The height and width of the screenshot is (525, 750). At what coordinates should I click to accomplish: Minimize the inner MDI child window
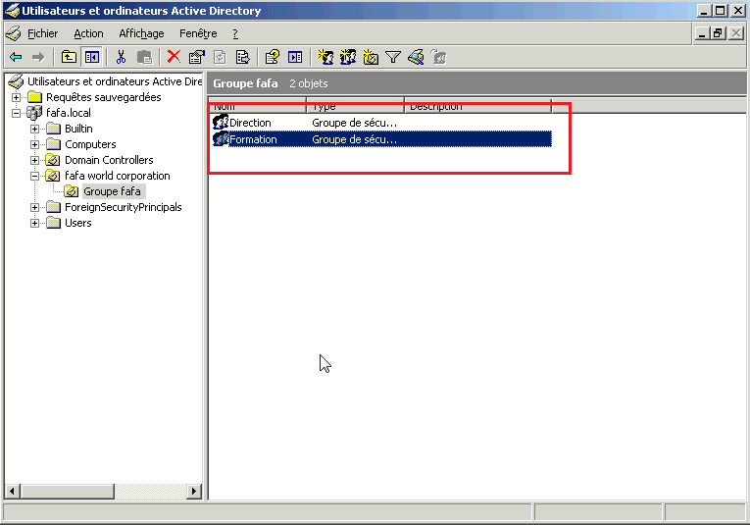pyautogui.click(x=702, y=33)
